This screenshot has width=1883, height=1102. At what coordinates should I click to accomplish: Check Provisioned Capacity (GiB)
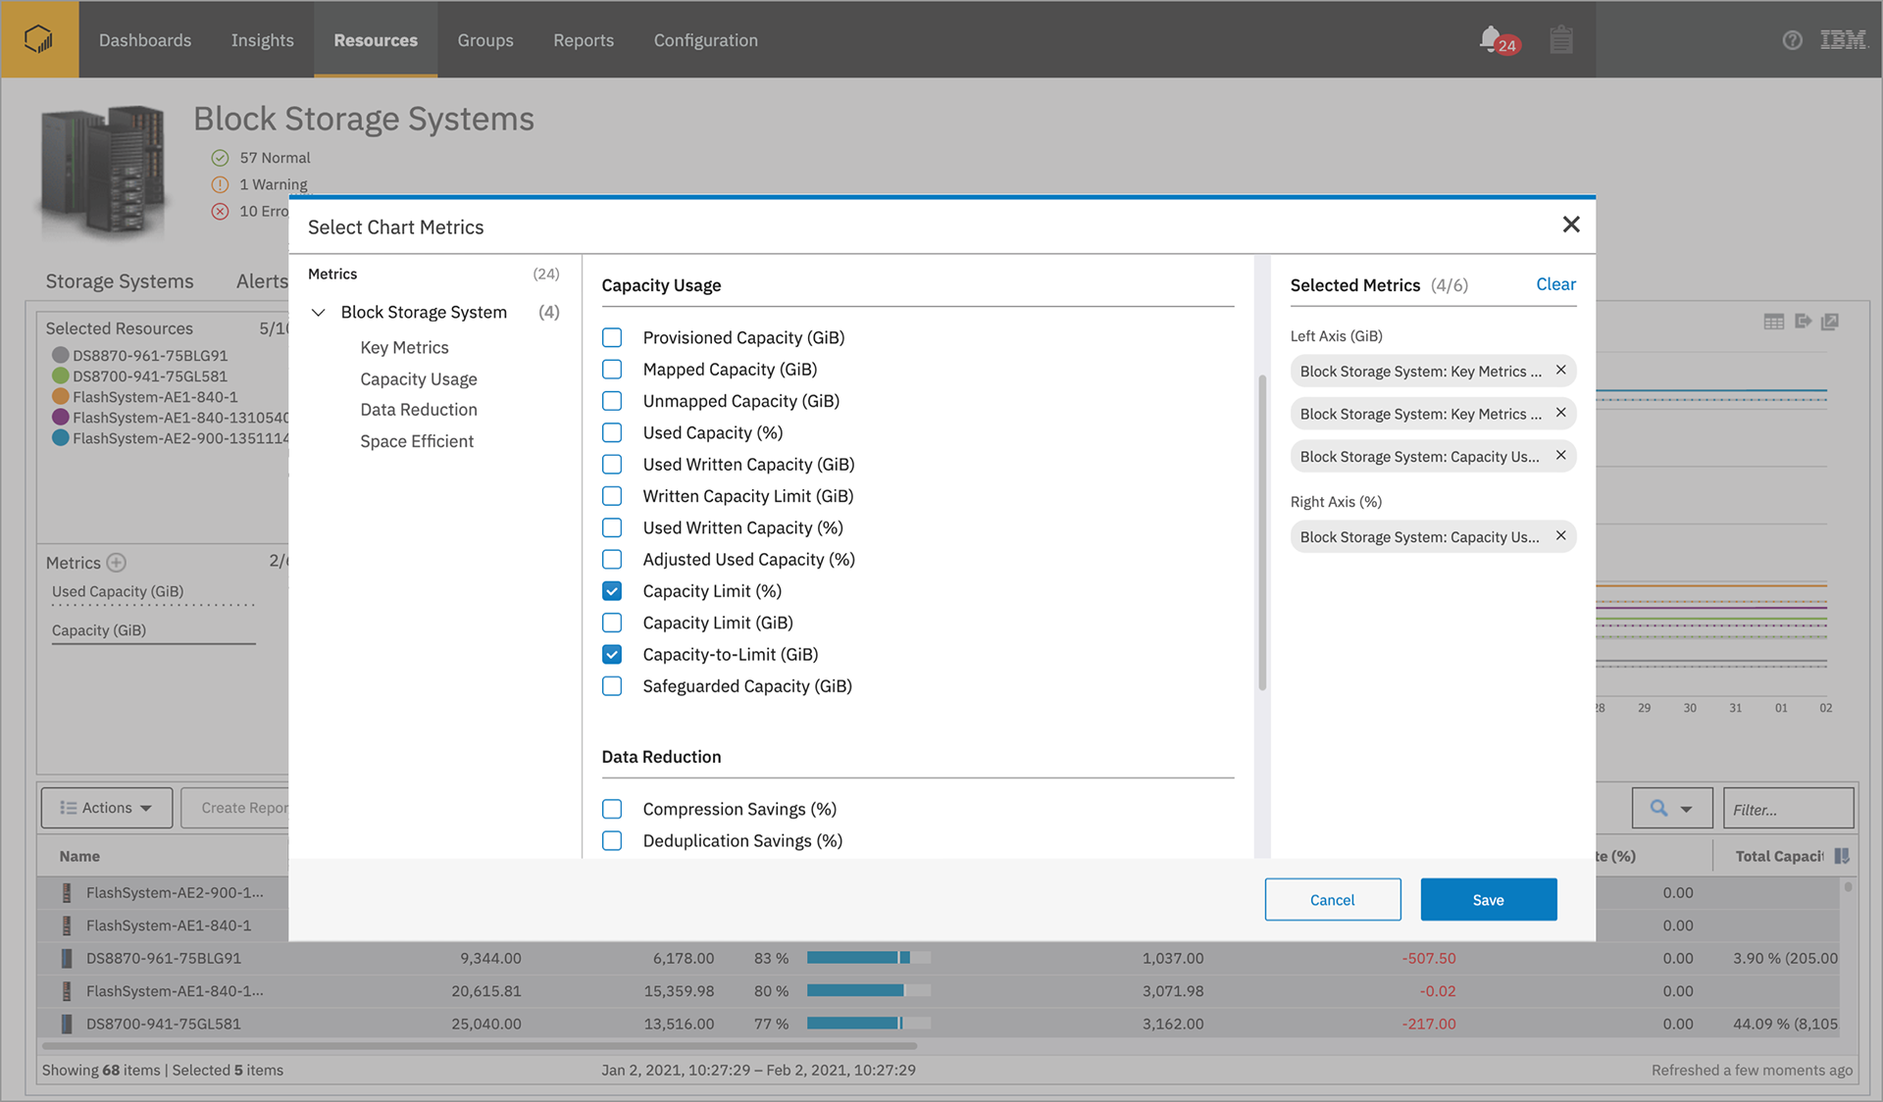pyautogui.click(x=612, y=337)
